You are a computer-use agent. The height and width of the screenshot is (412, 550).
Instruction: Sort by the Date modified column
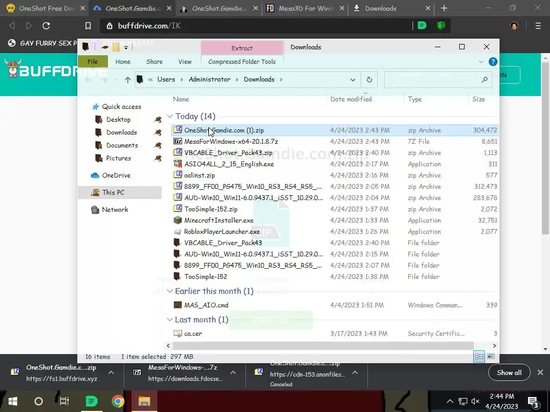click(x=351, y=99)
